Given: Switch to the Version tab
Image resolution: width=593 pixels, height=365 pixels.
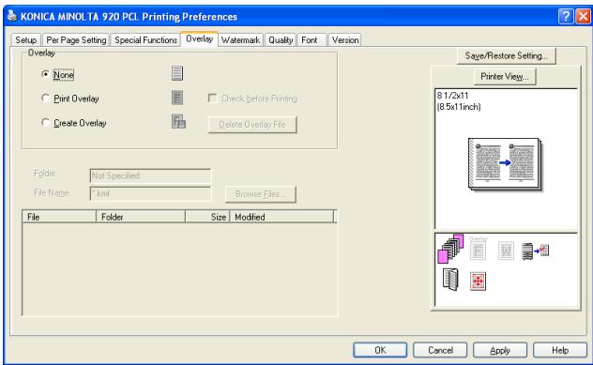Looking at the screenshot, I should point(345,40).
